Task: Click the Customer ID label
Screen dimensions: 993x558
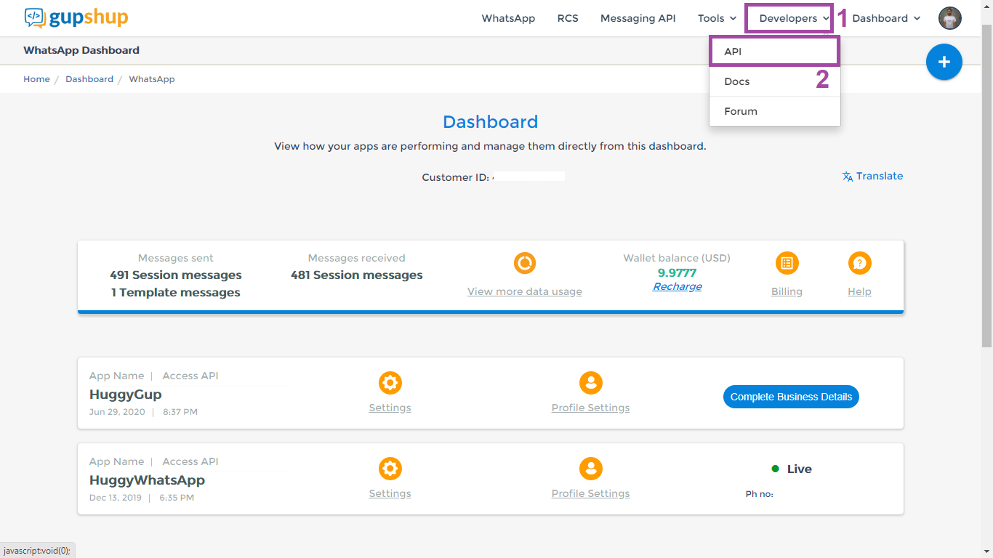Action: 455,177
